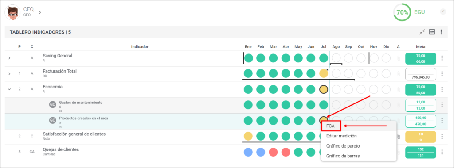Click the link icon under Productos creados

coord(60,127)
